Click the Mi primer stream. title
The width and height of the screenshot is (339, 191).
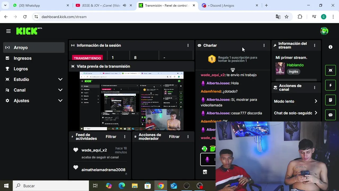[291, 58]
